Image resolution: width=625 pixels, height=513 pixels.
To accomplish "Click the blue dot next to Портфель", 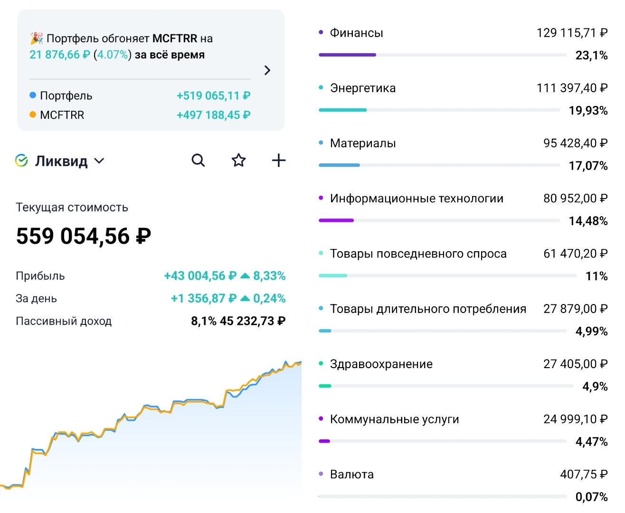I will click(x=32, y=95).
